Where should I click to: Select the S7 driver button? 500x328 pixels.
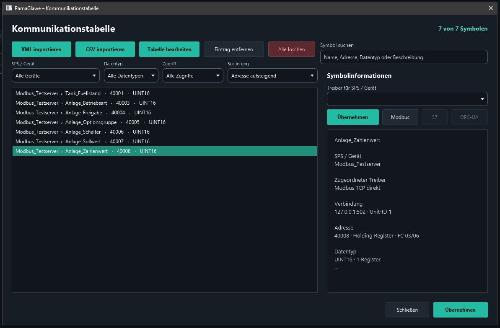(x=435, y=117)
